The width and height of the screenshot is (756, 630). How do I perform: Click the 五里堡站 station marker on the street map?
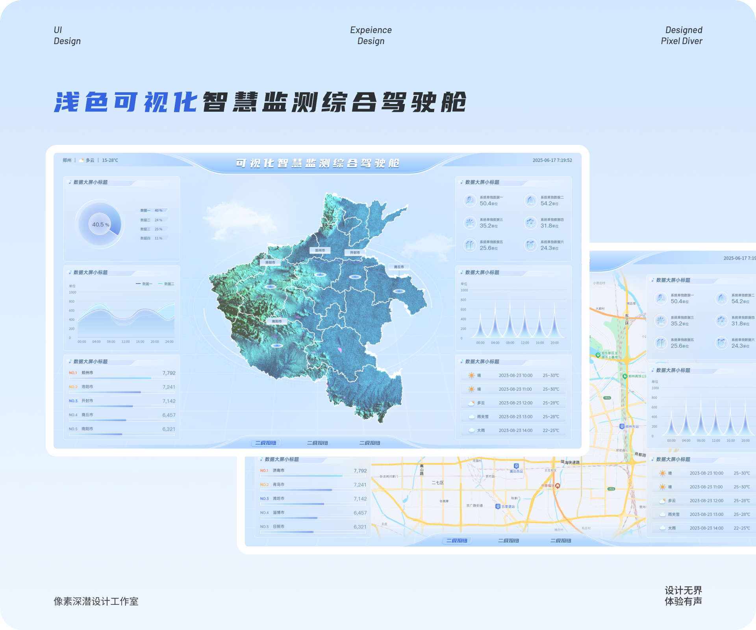click(x=498, y=506)
